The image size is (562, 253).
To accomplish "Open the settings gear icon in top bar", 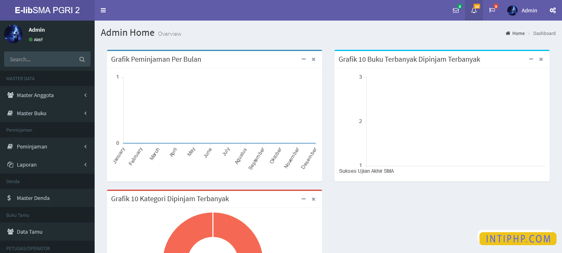I will tap(553, 10).
